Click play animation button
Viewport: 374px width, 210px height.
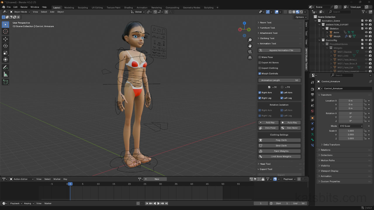click(158, 203)
